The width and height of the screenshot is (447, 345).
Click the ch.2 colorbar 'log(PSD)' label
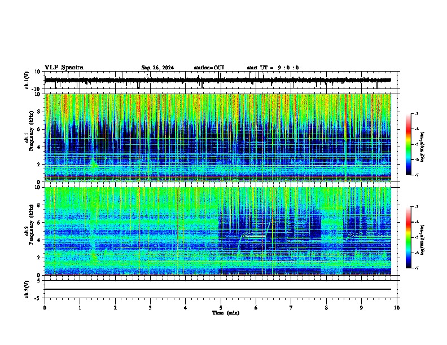pyautogui.click(x=422, y=240)
